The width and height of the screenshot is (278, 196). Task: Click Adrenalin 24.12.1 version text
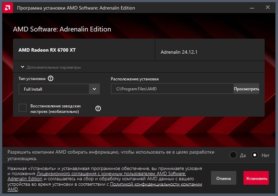179,52
